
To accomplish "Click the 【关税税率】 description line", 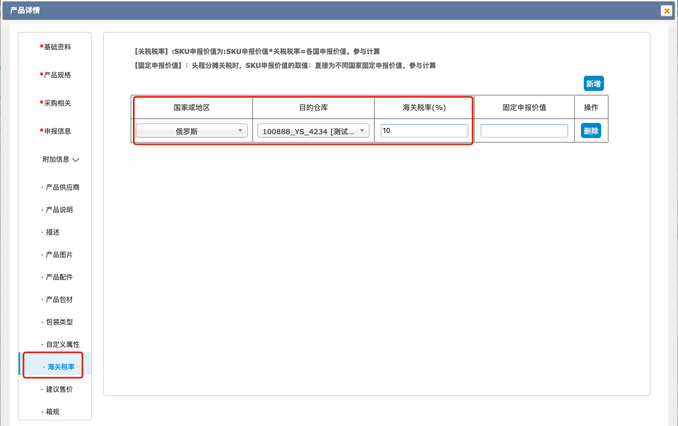I will [256, 52].
